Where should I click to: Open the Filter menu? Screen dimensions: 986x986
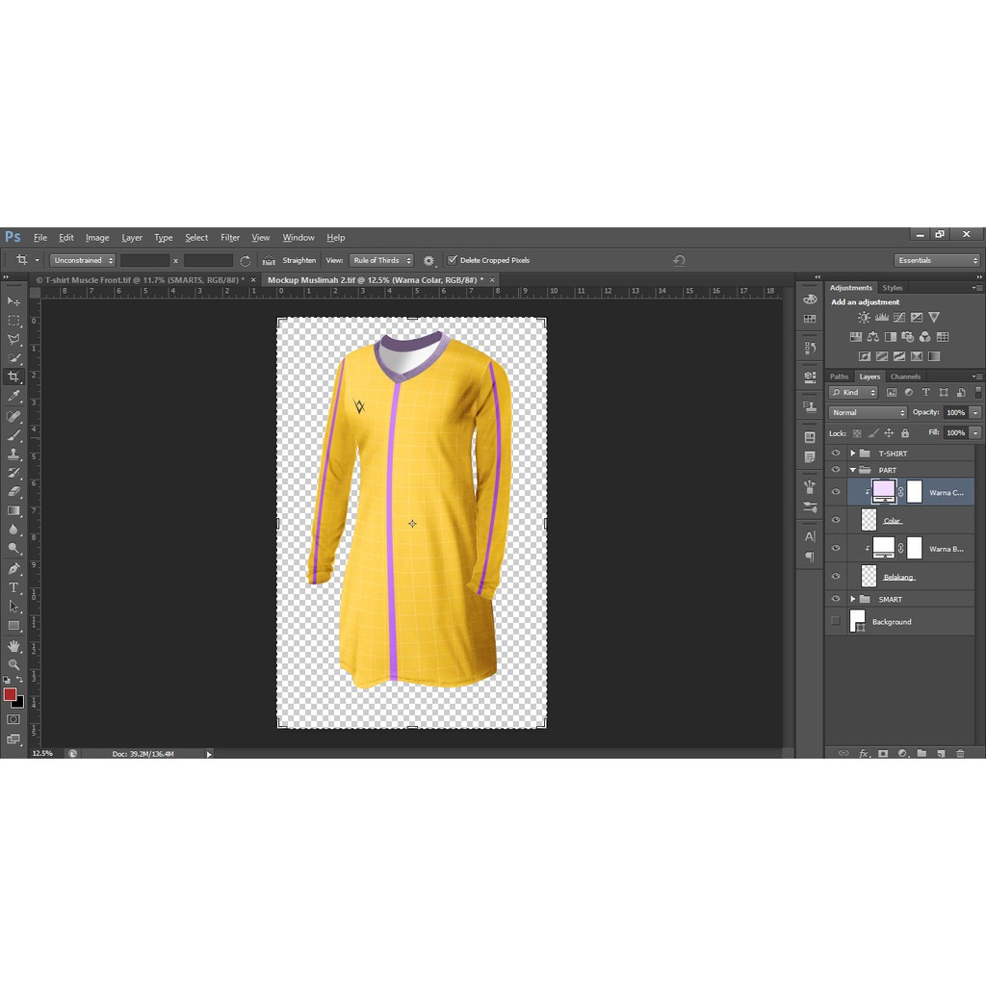(230, 238)
